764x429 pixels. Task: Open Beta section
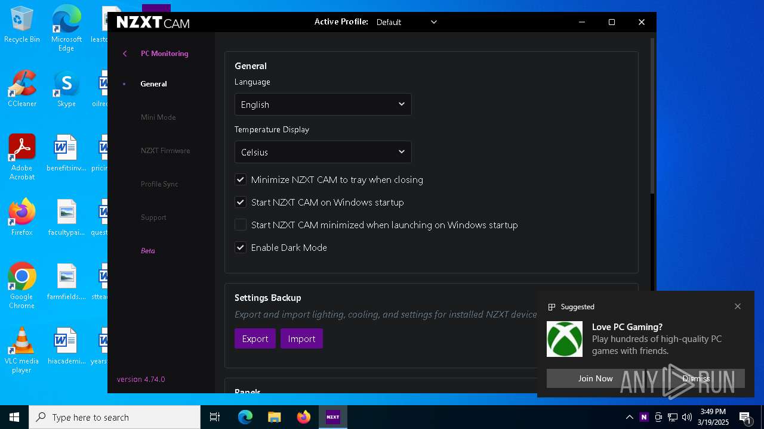[147, 251]
